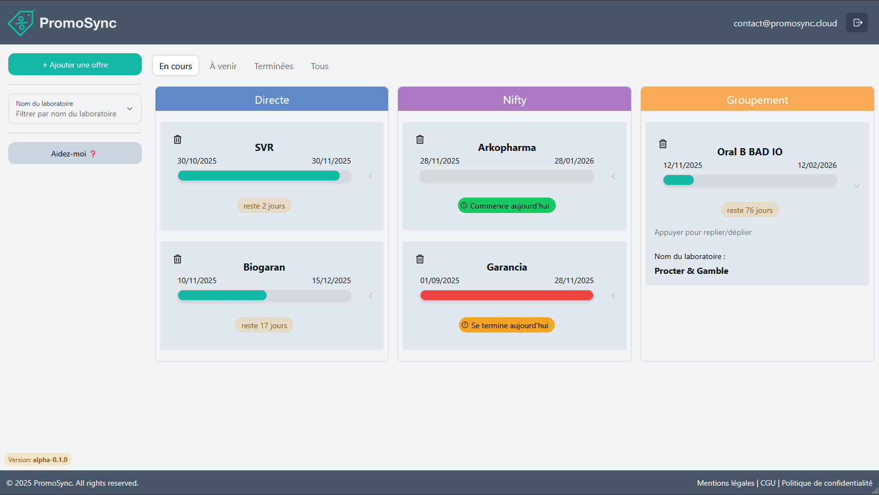Viewport: 879px width, 495px height.
Task: Click Oral B start date 12/11/2025
Action: 683,165
